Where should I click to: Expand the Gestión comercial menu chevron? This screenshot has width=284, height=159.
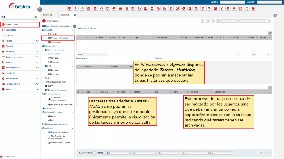point(37,57)
